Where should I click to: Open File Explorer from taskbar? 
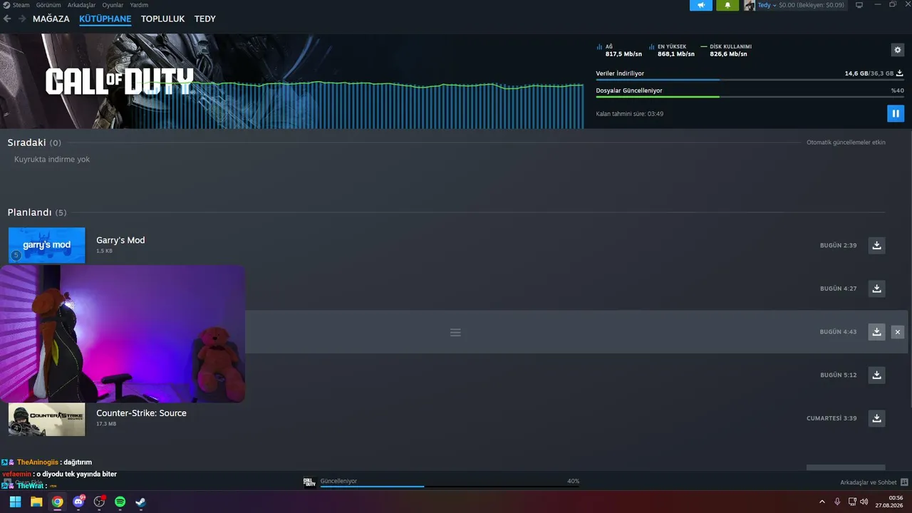click(36, 502)
